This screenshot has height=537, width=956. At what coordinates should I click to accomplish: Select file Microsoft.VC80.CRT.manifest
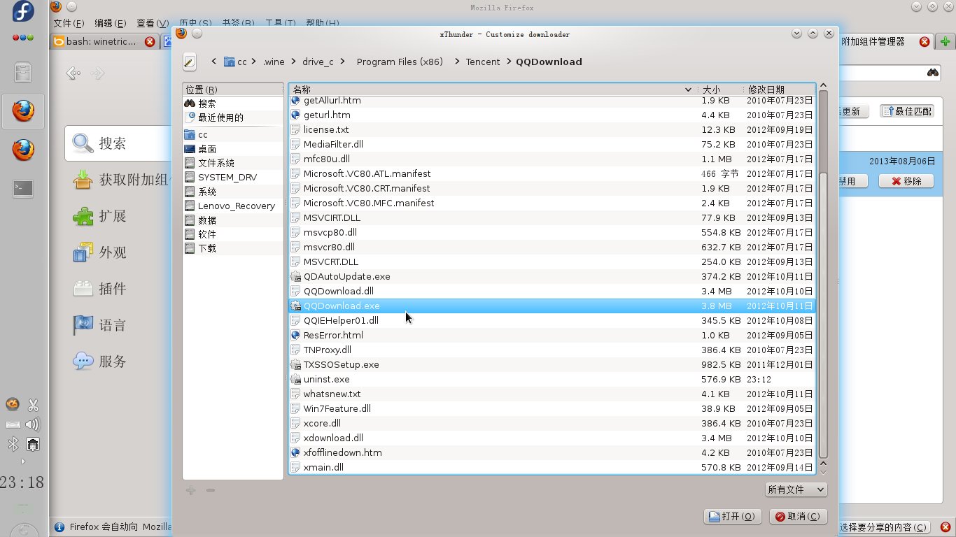(x=552, y=188)
